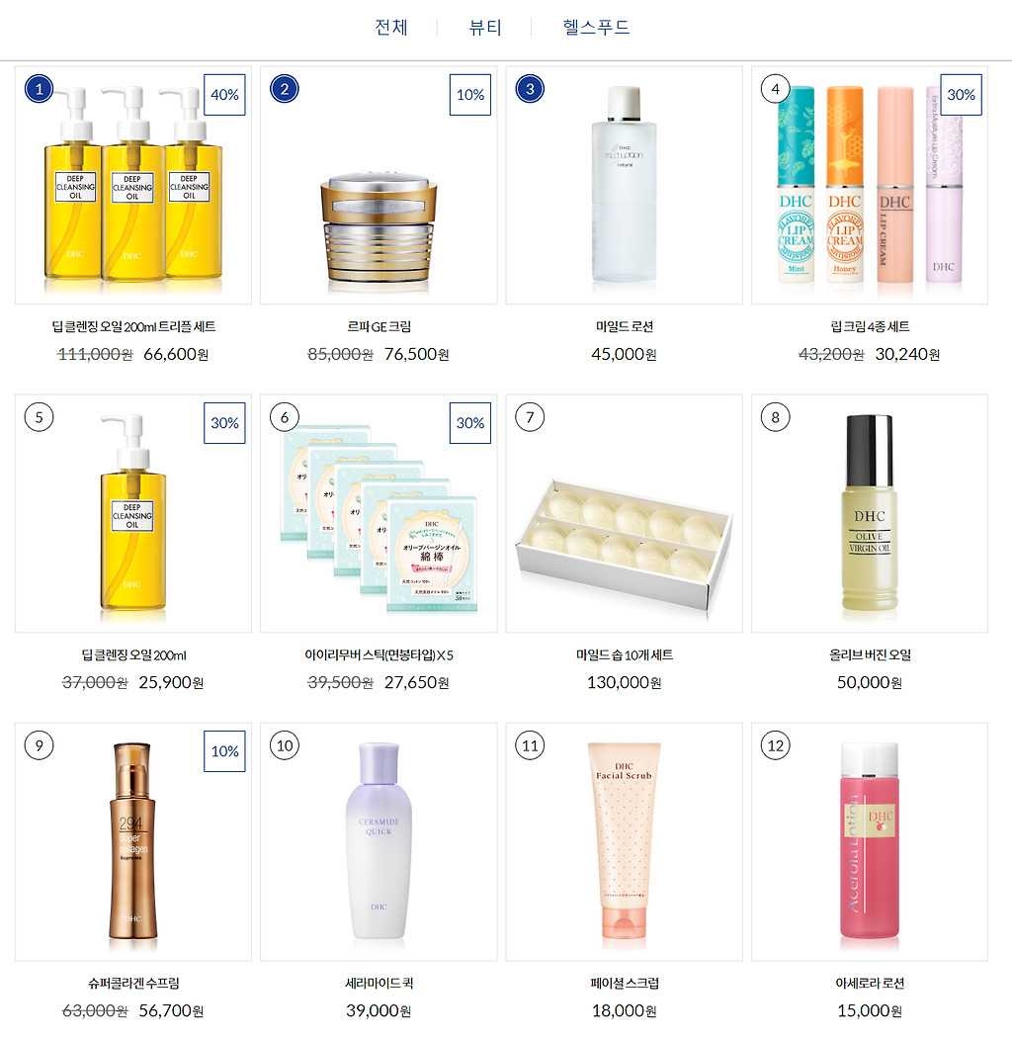Screen dimensions: 1012x1041
Task: Open the 헬스푸드 tab
Action: click(596, 28)
